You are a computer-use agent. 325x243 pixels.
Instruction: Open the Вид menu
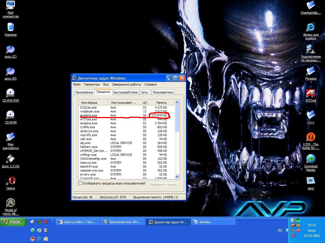106,84
